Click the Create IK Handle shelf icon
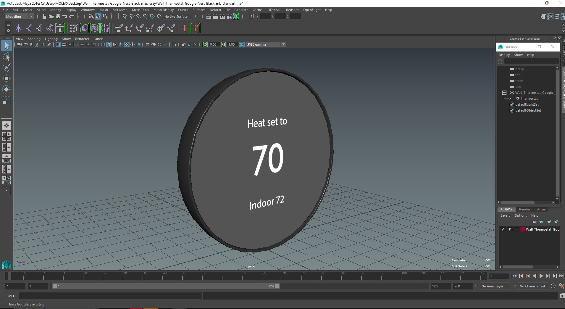 click(39, 28)
